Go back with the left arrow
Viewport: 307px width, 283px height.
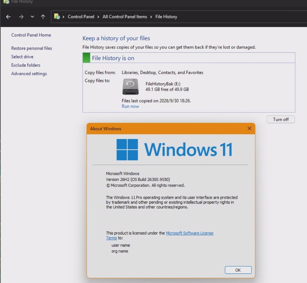8,17
